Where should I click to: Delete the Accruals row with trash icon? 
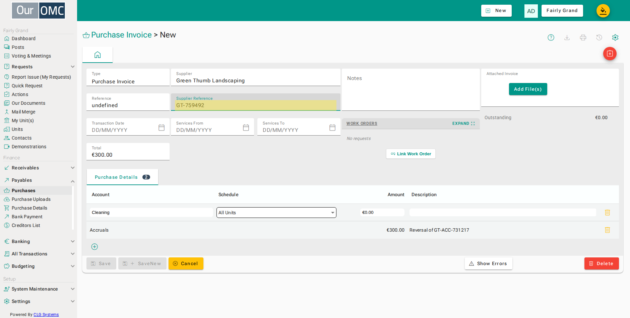[x=607, y=230]
